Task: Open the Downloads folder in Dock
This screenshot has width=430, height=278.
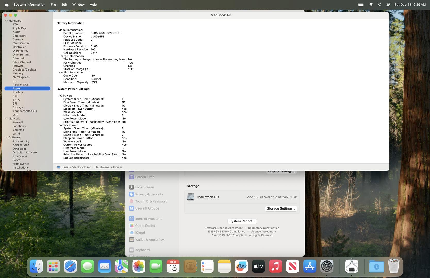Action: pyautogui.click(x=376, y=266)
